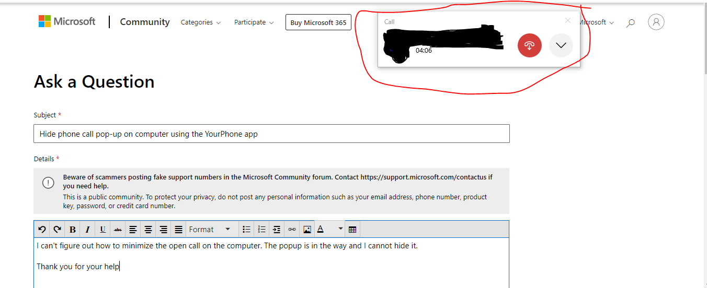
Task: Click the 'This is a public community' notice text
Action: (x=275, y=201)
